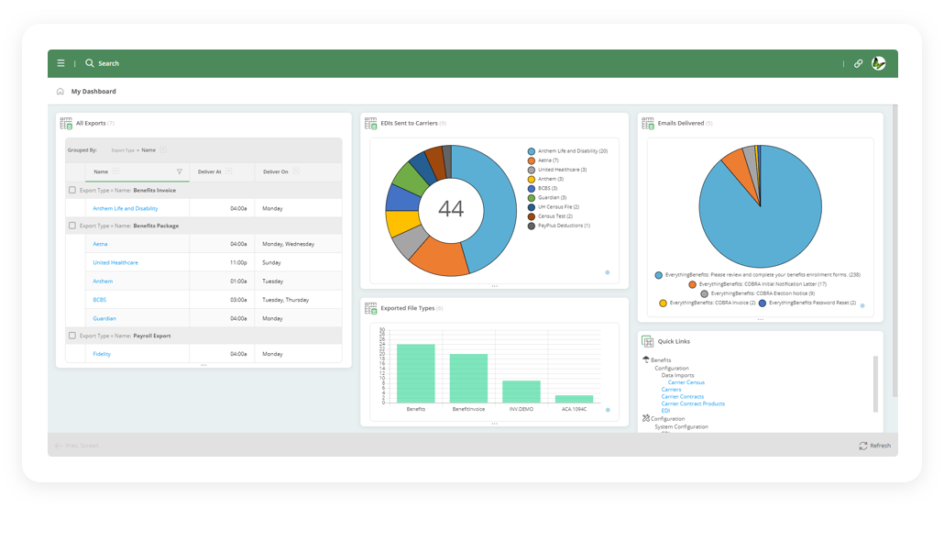Click the Benefits umbrella icon in Quick Links
Image resolution: width=944 pixels, height=541 pixels.
[x=645, y=359]
